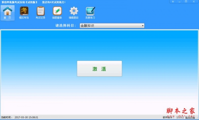This screenshot has width=199, height=120.
Task: Open the 我要练习 practice icon
Action: (90, 13)
